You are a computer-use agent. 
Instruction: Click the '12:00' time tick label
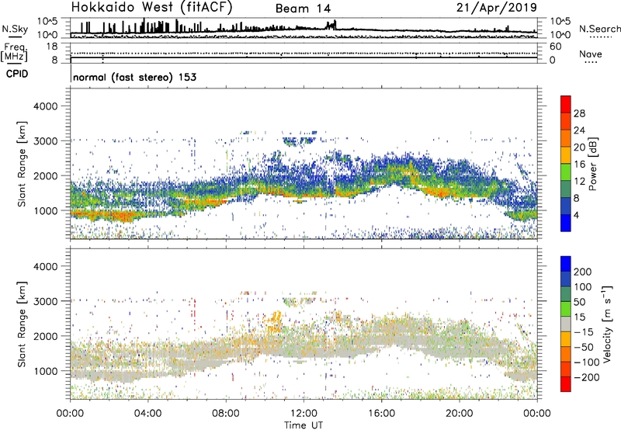point(304,414)
